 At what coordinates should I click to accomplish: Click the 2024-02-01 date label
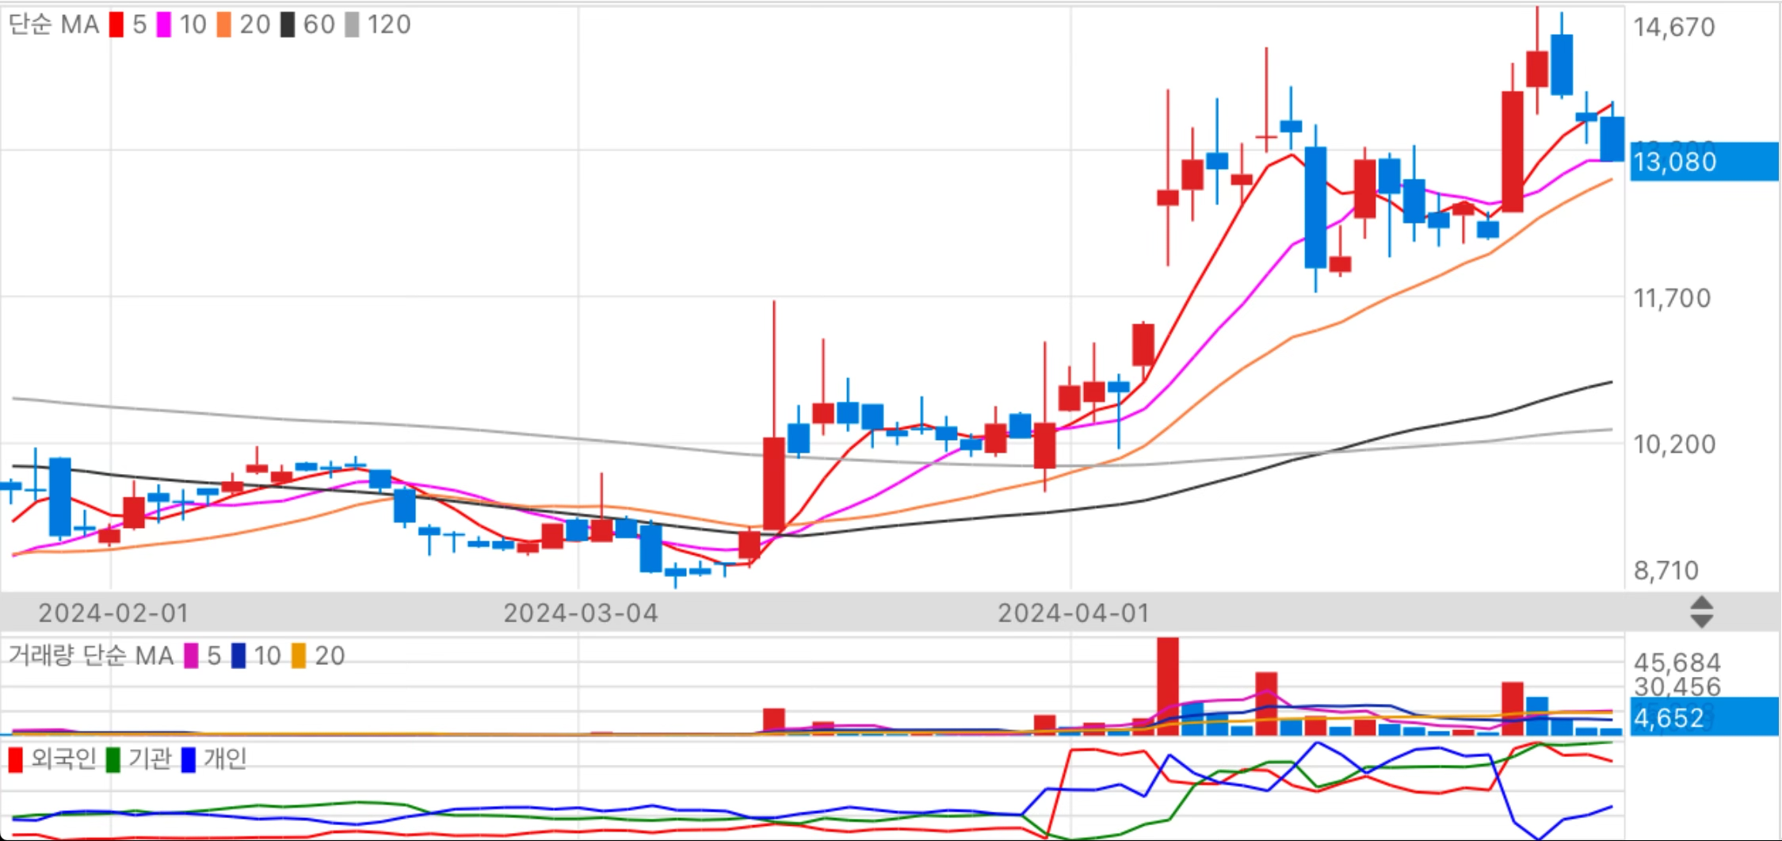pyautogui.click(x=113, y=613)
